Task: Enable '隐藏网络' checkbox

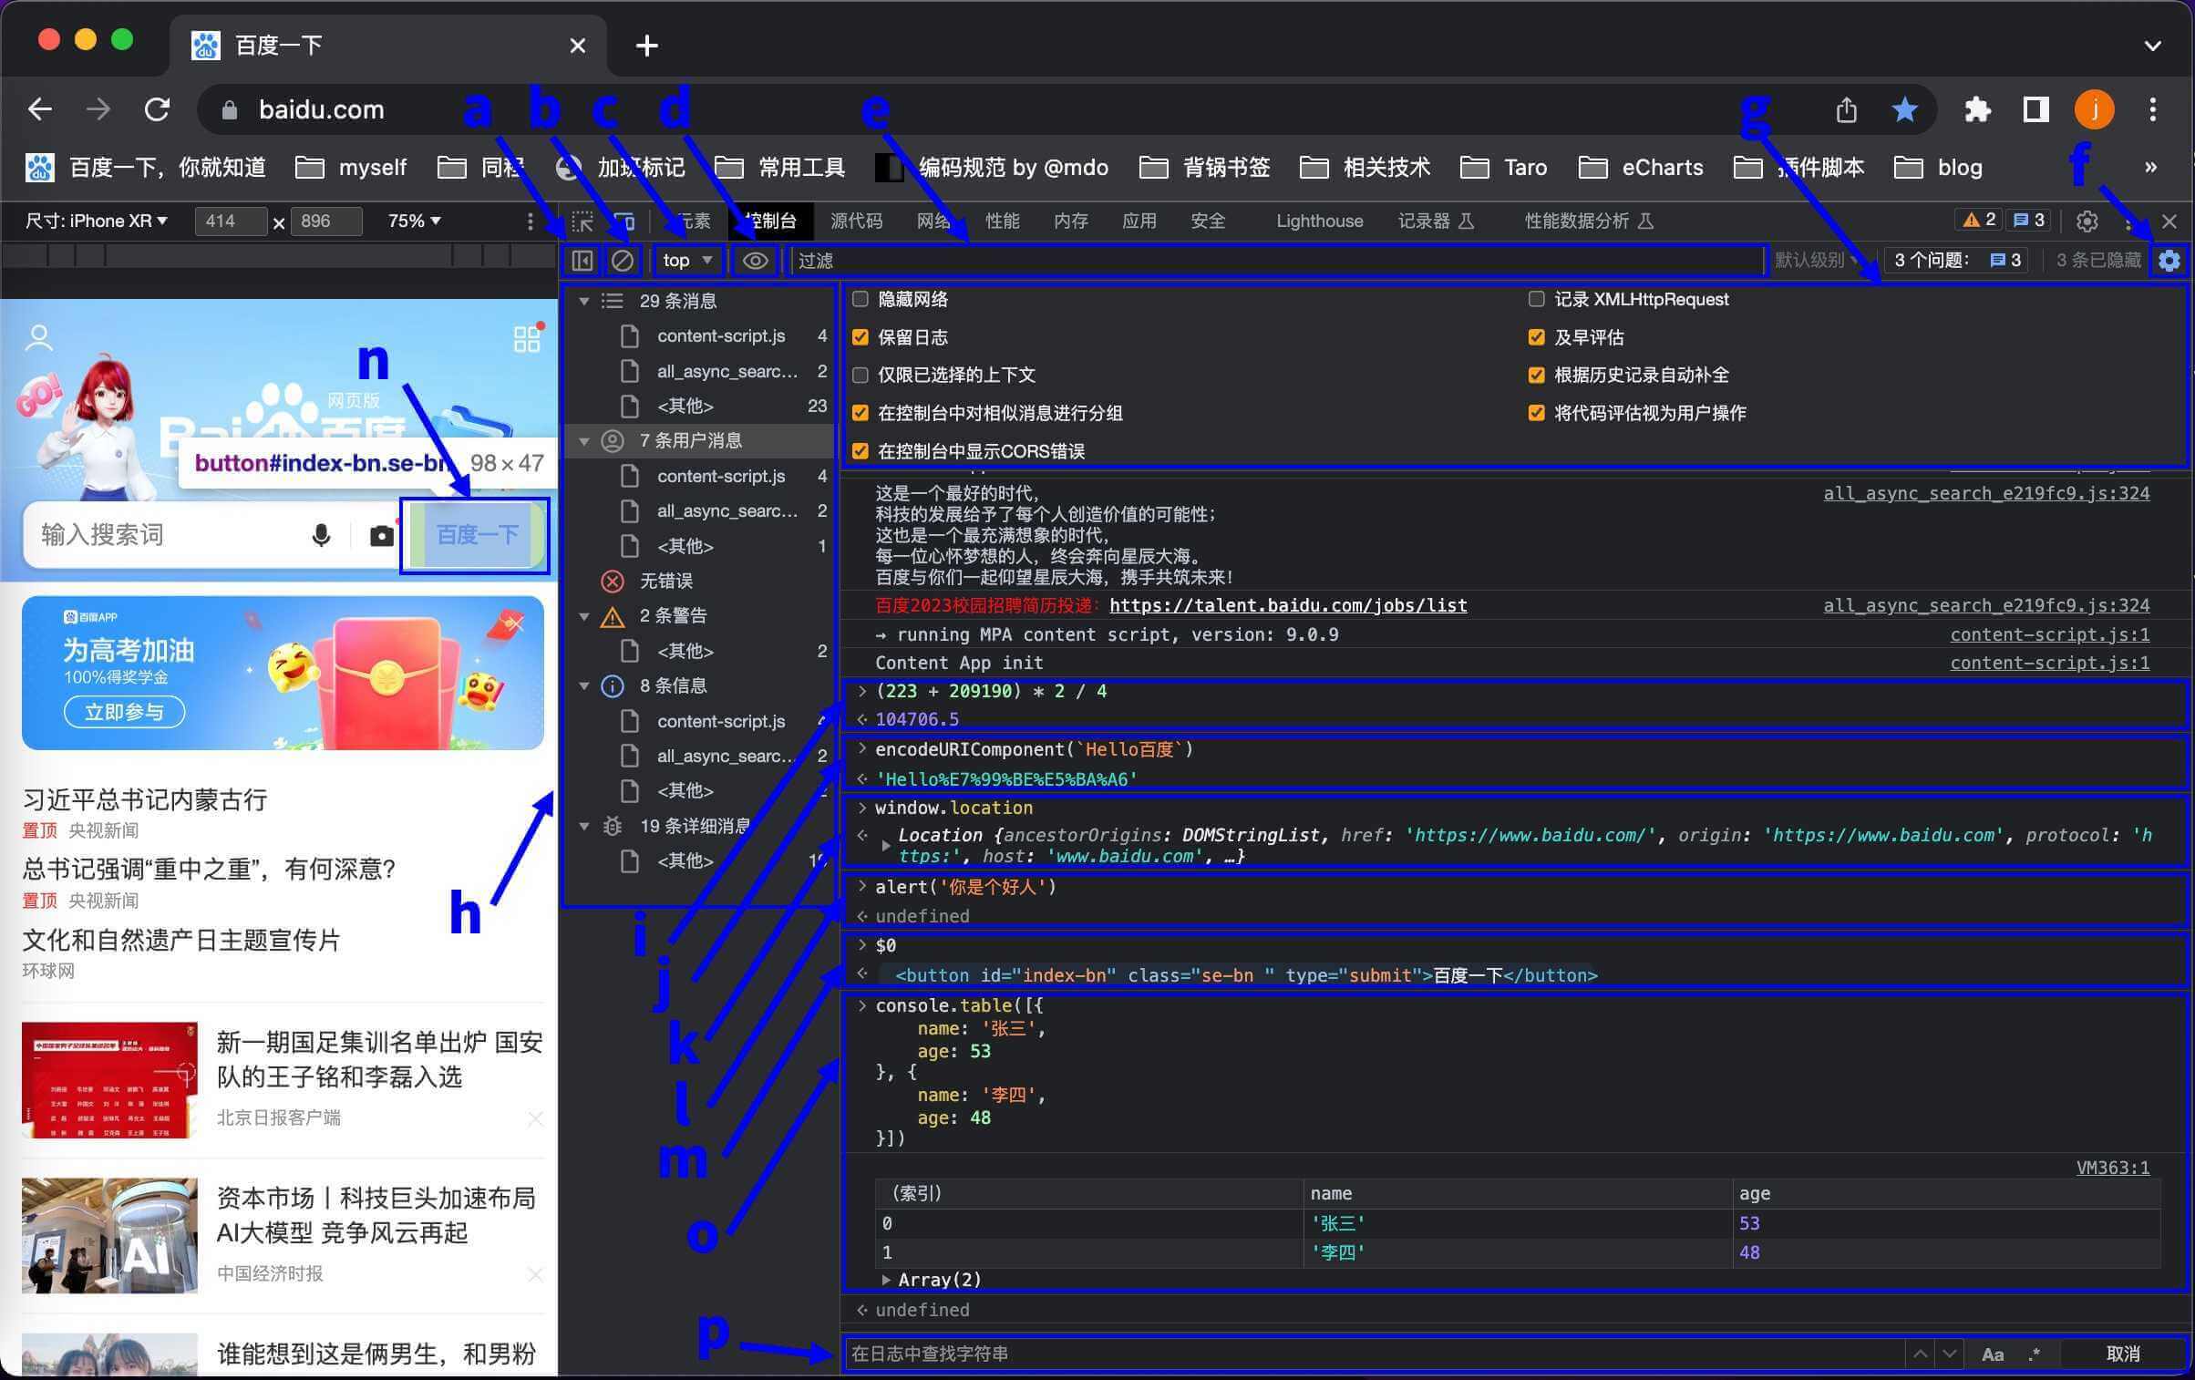Action: click(x=859, y=299)
